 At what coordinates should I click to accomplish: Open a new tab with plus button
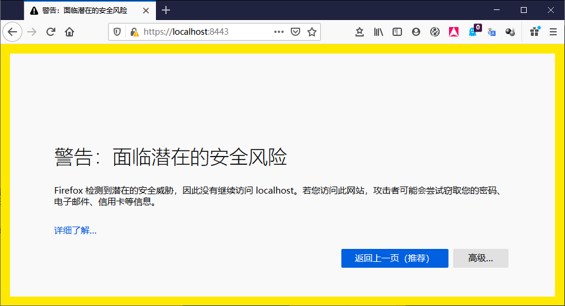(x=166, y=11)
